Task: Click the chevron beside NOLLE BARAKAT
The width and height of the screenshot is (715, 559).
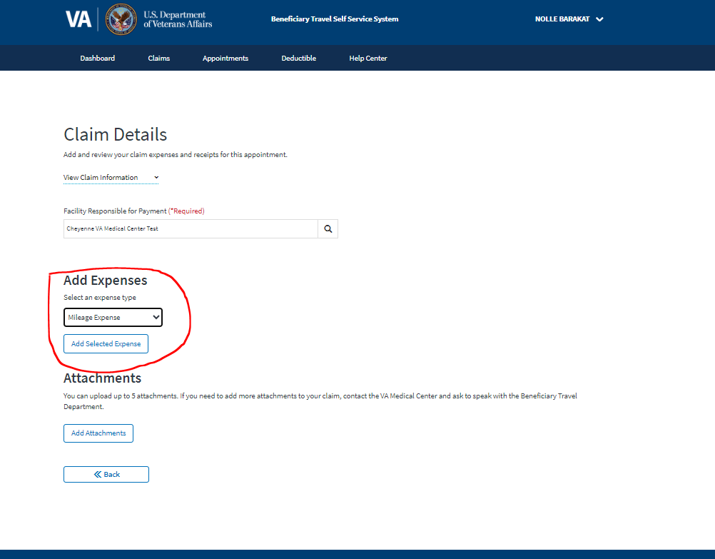Action: tap(599, 19)
